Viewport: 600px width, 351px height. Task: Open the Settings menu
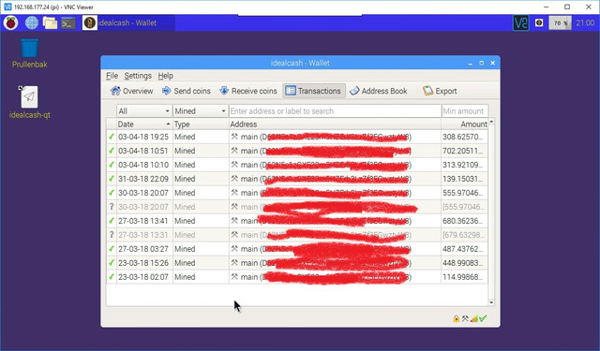138,76
